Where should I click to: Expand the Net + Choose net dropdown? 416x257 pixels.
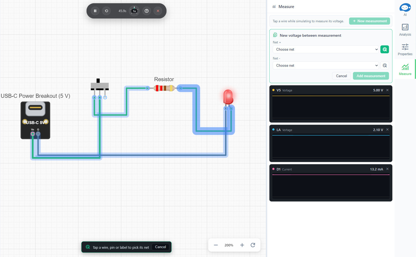[x=326, y=49]
